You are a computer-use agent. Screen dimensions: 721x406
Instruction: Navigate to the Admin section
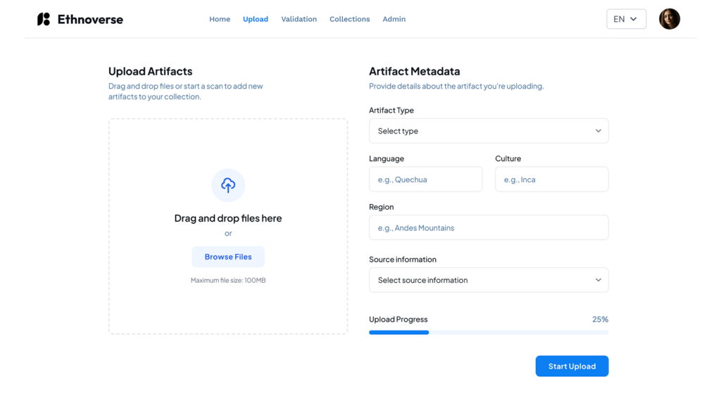[x=394, y=19]
